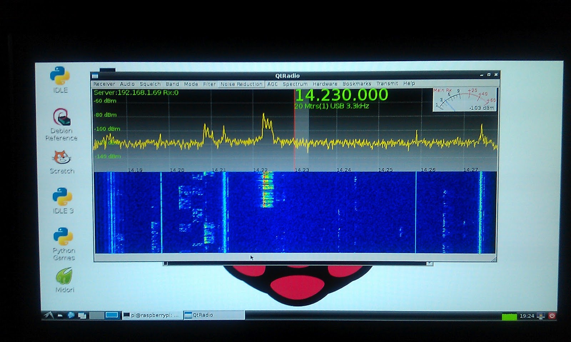Open the Debian Reference desktop icon
Viewport: 571px width, 342px height.
pos(61,125)
